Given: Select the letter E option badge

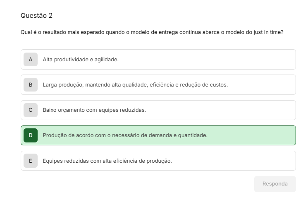Looking at the screenshot, I should click(x=31, y=161).
